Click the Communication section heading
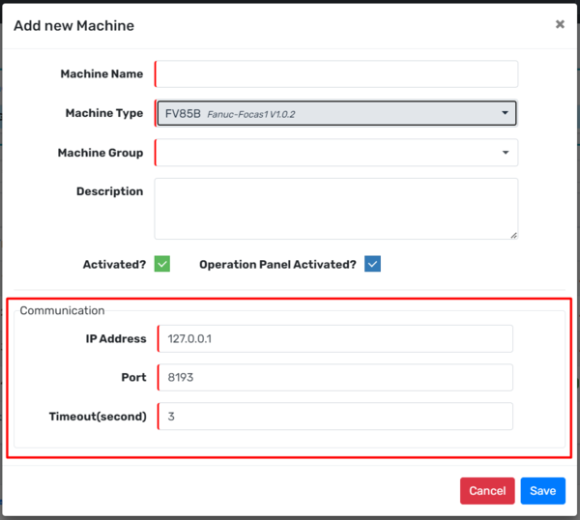 pos(63,310)
